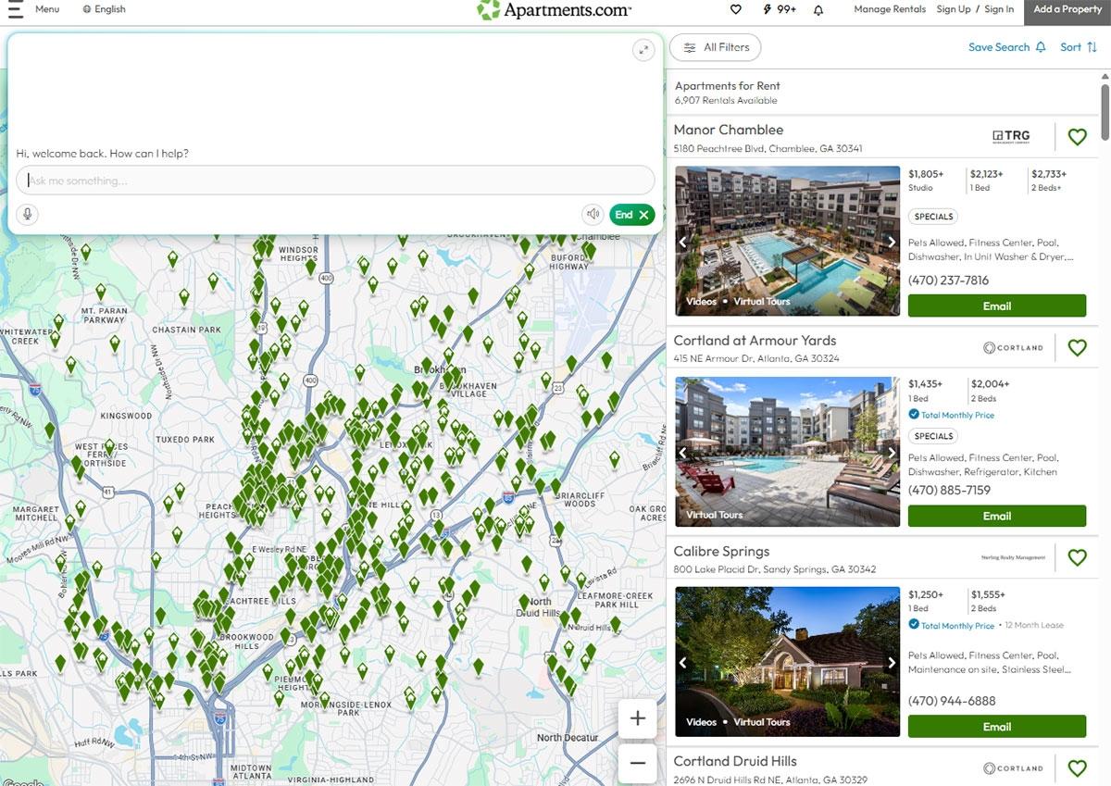
Task: Open the Manor Chamblee pool photo
Action: click(788, 241)
